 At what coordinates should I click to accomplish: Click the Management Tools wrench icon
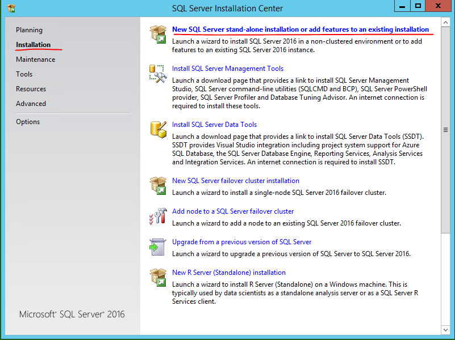click(x=158, y=74)
